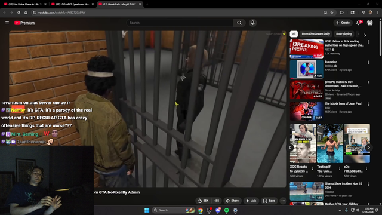
Task: Start voice search with microphone icon
Action: coord(252,23)
